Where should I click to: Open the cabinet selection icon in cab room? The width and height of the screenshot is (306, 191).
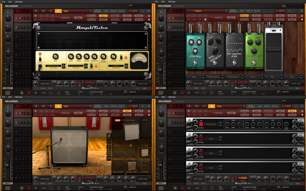tap(109, 135)
